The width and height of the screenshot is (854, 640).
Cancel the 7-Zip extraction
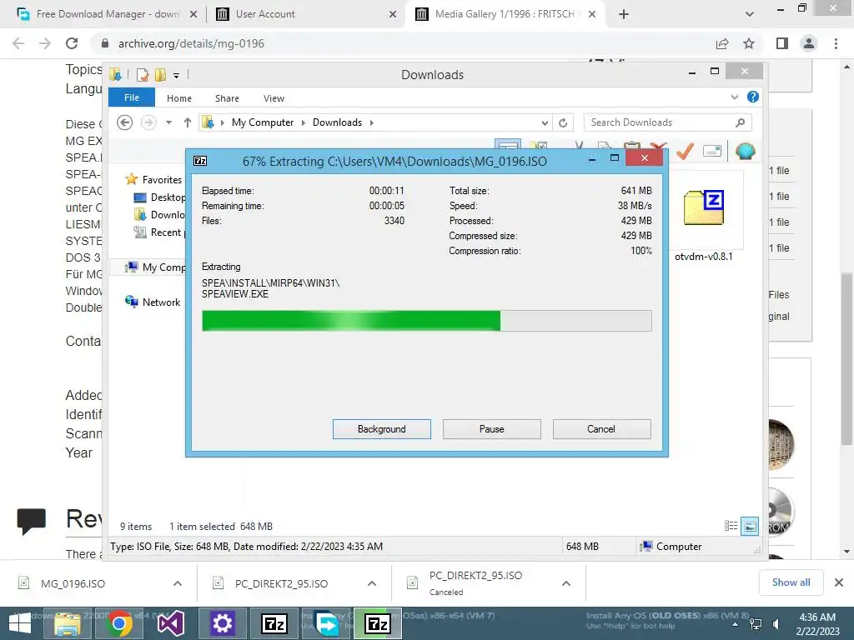coord(601,429)
